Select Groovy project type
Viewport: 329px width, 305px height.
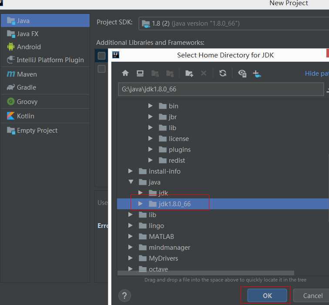[45, 102]
